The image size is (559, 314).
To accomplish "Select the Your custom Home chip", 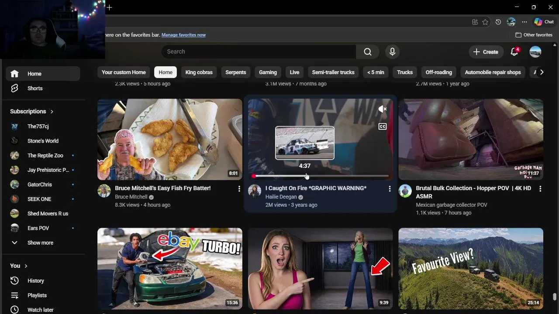I will pos(124,72).
